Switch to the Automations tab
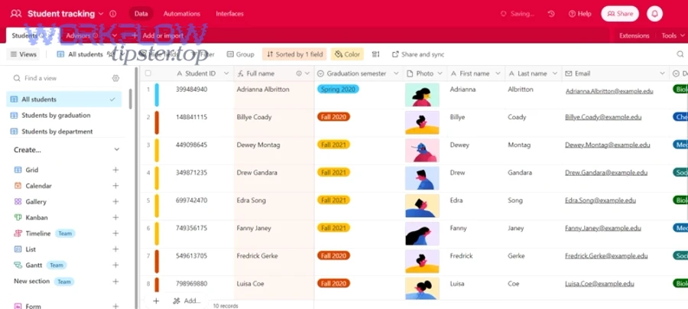 tap(182, 14)
